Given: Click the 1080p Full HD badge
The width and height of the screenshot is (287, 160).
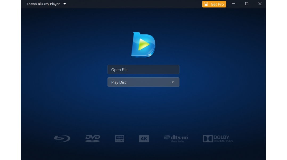Looking at the screenshot, I should pyautogui.click(x=120, y=139).
